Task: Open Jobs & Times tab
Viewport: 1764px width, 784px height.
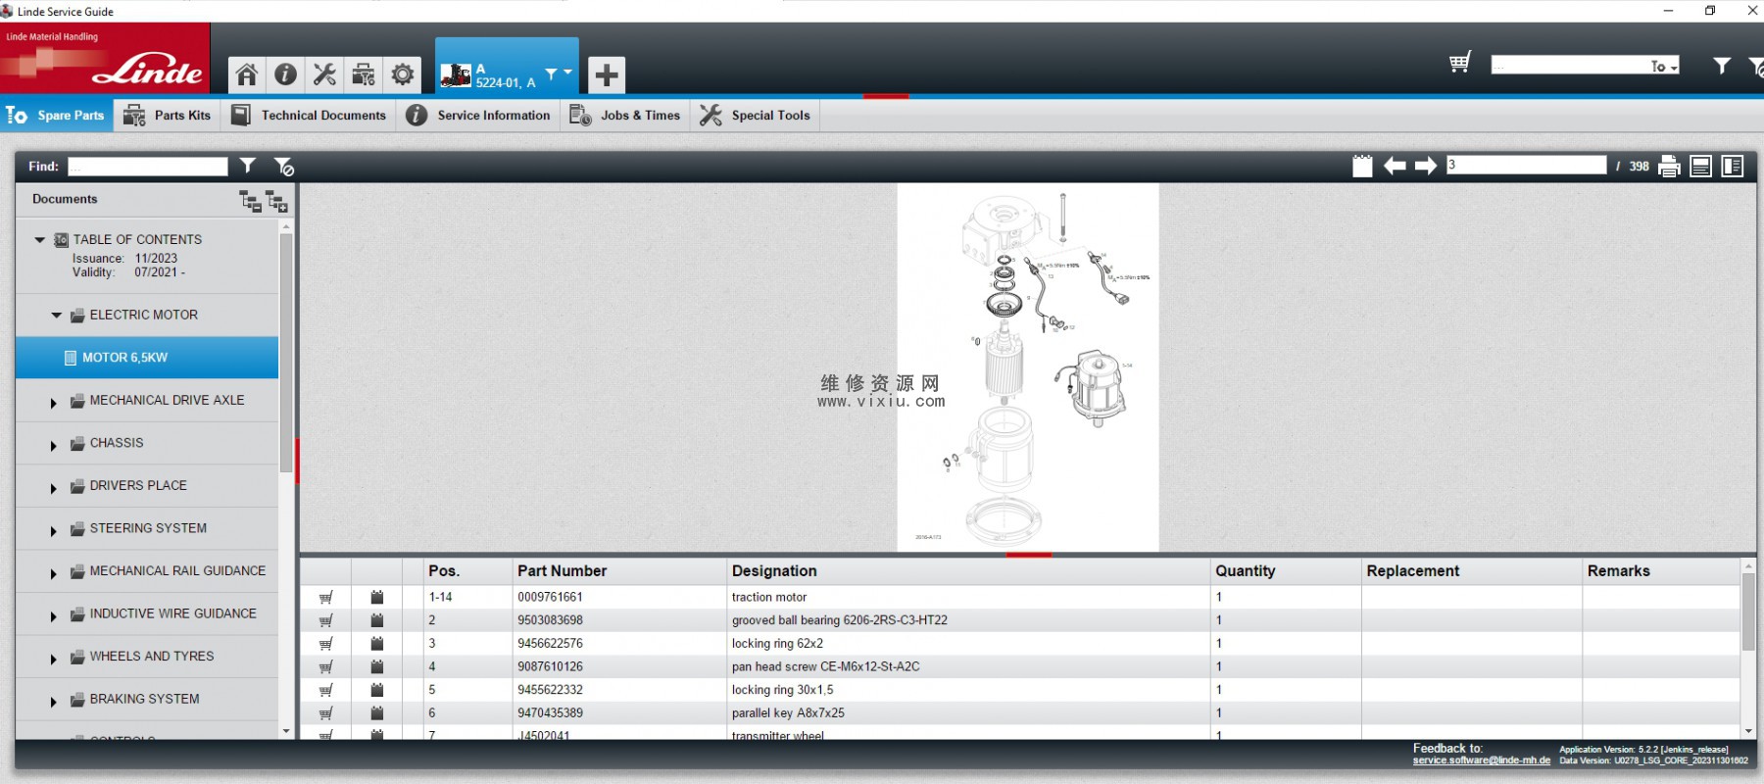Action: coord(625,115)
